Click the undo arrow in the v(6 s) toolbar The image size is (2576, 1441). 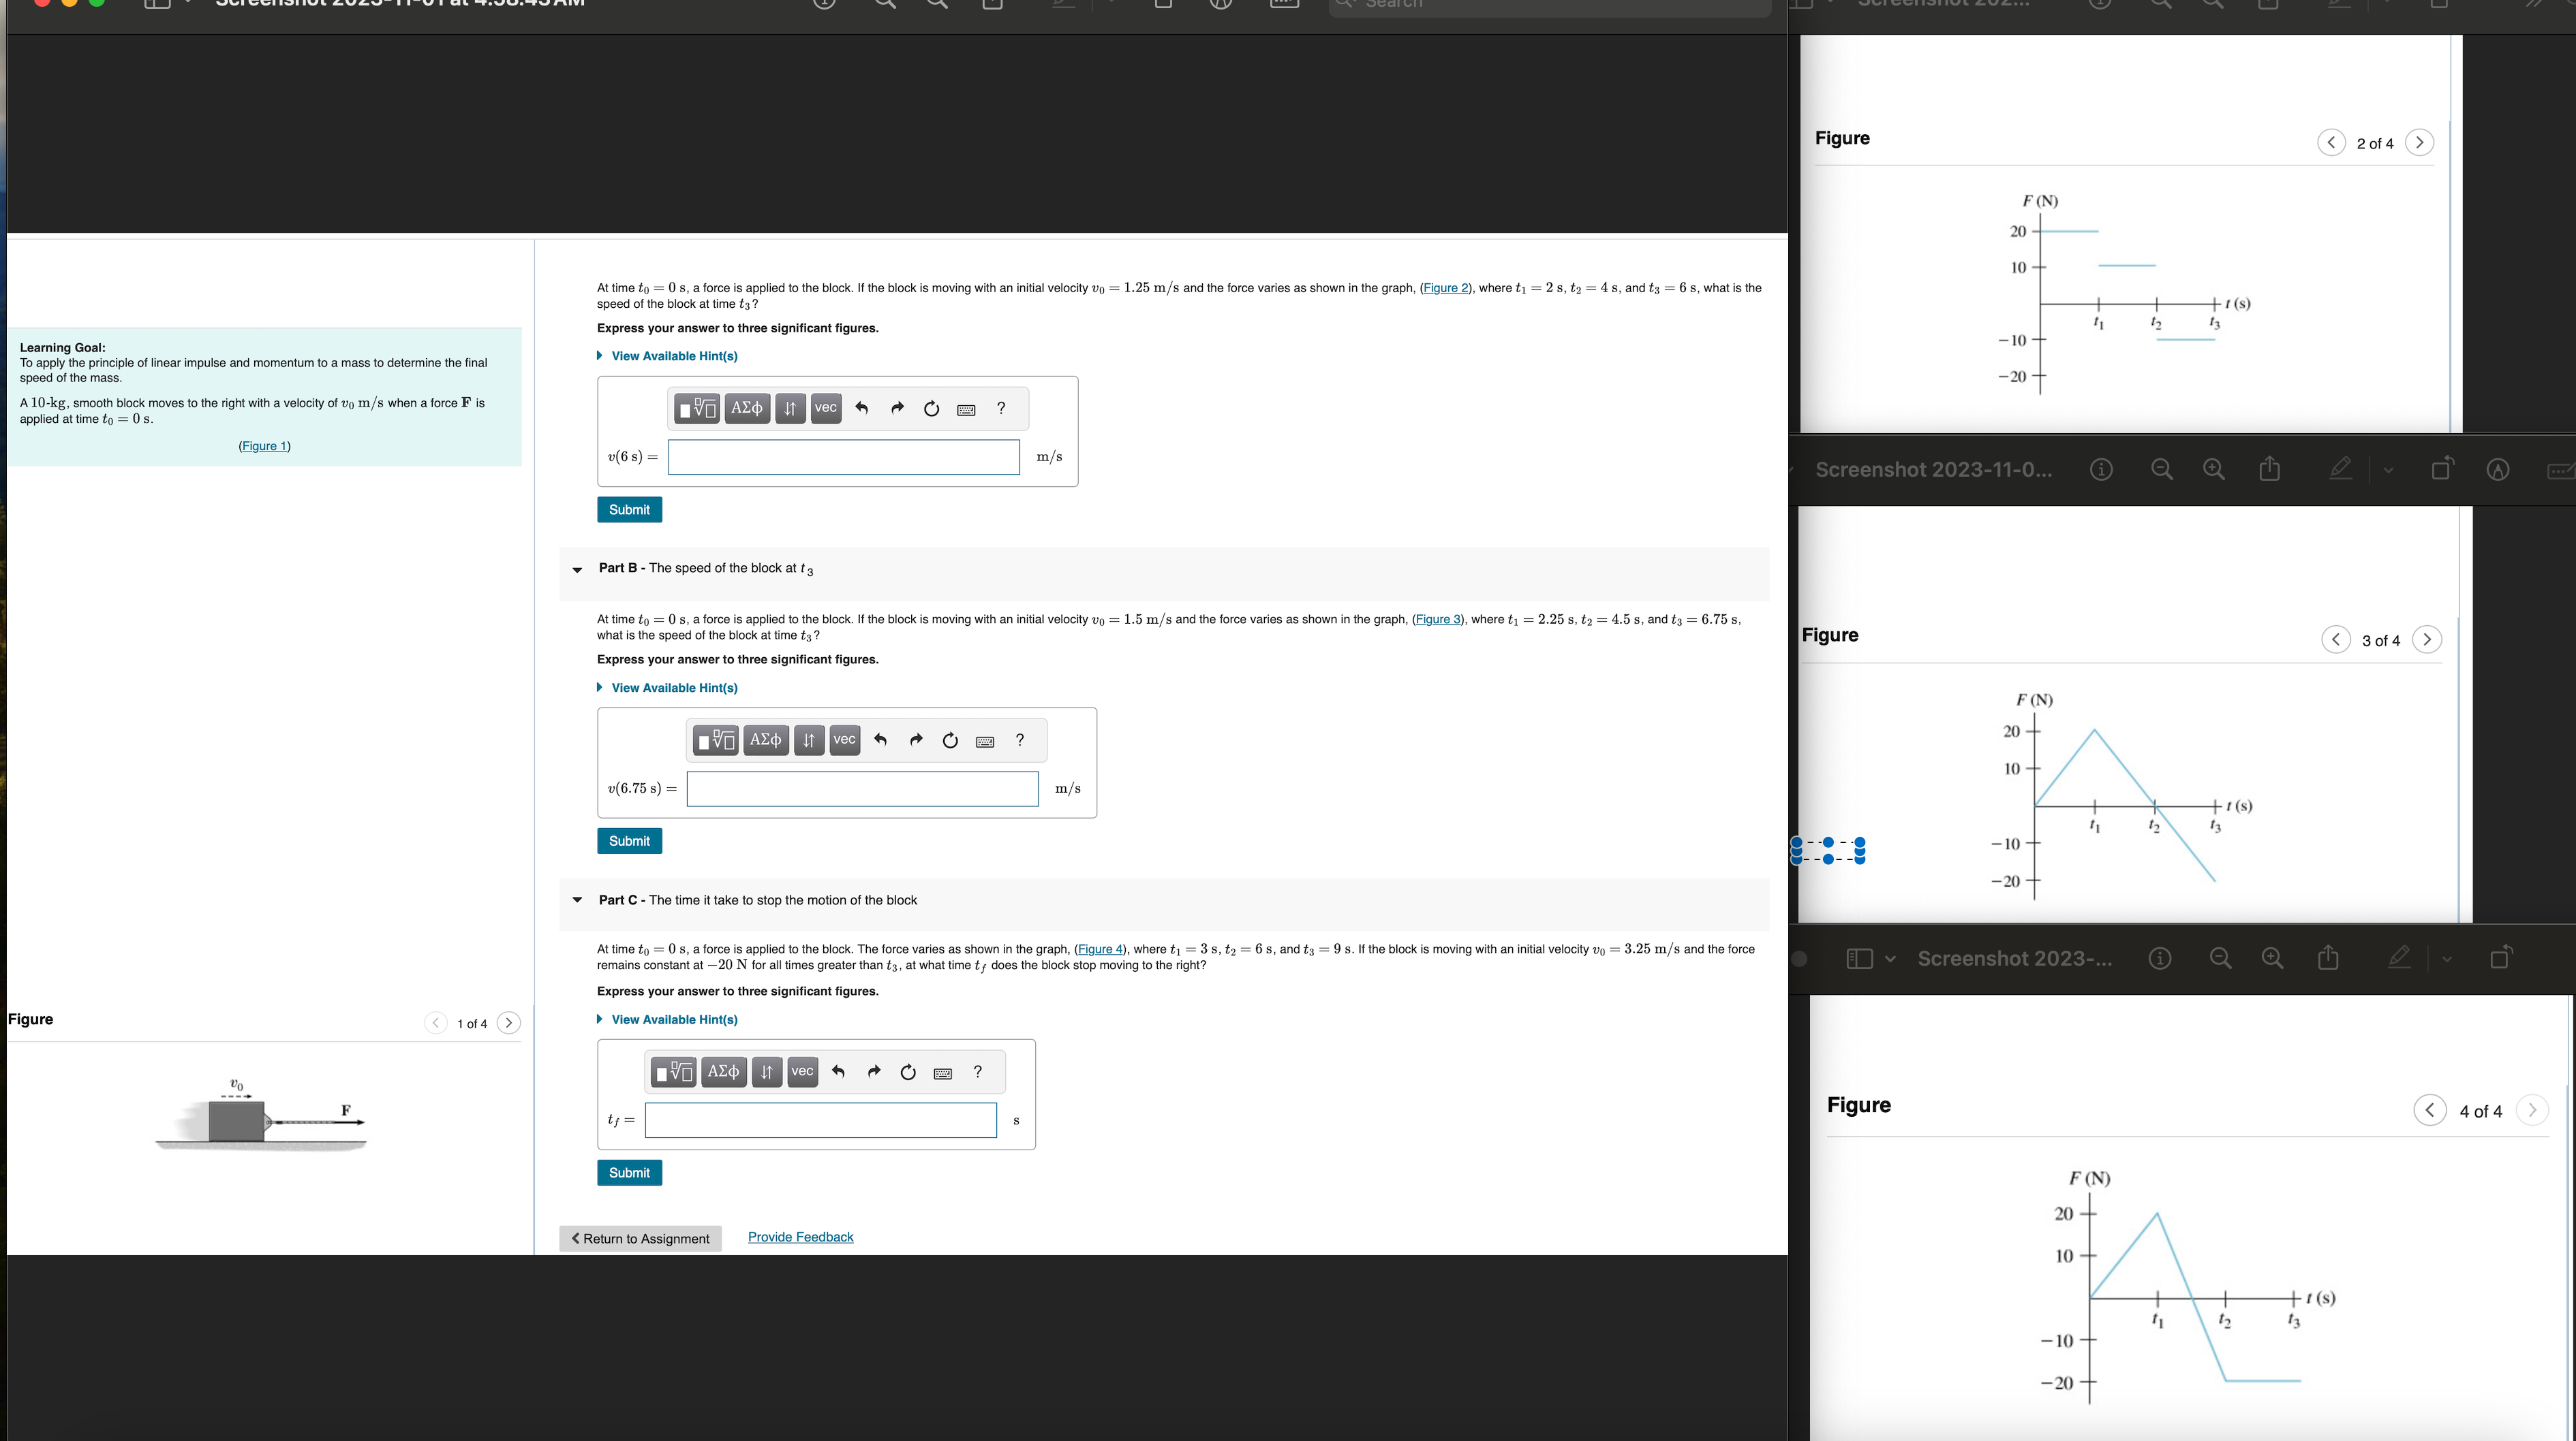coord(862,408)
